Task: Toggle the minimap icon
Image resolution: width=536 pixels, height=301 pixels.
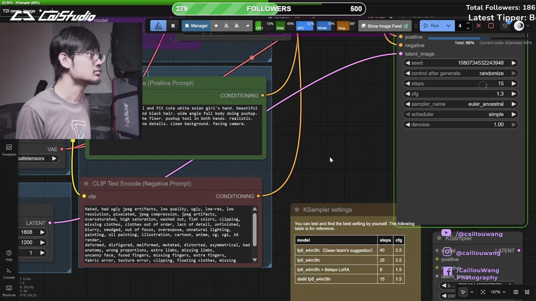Action: pos(516,292)
